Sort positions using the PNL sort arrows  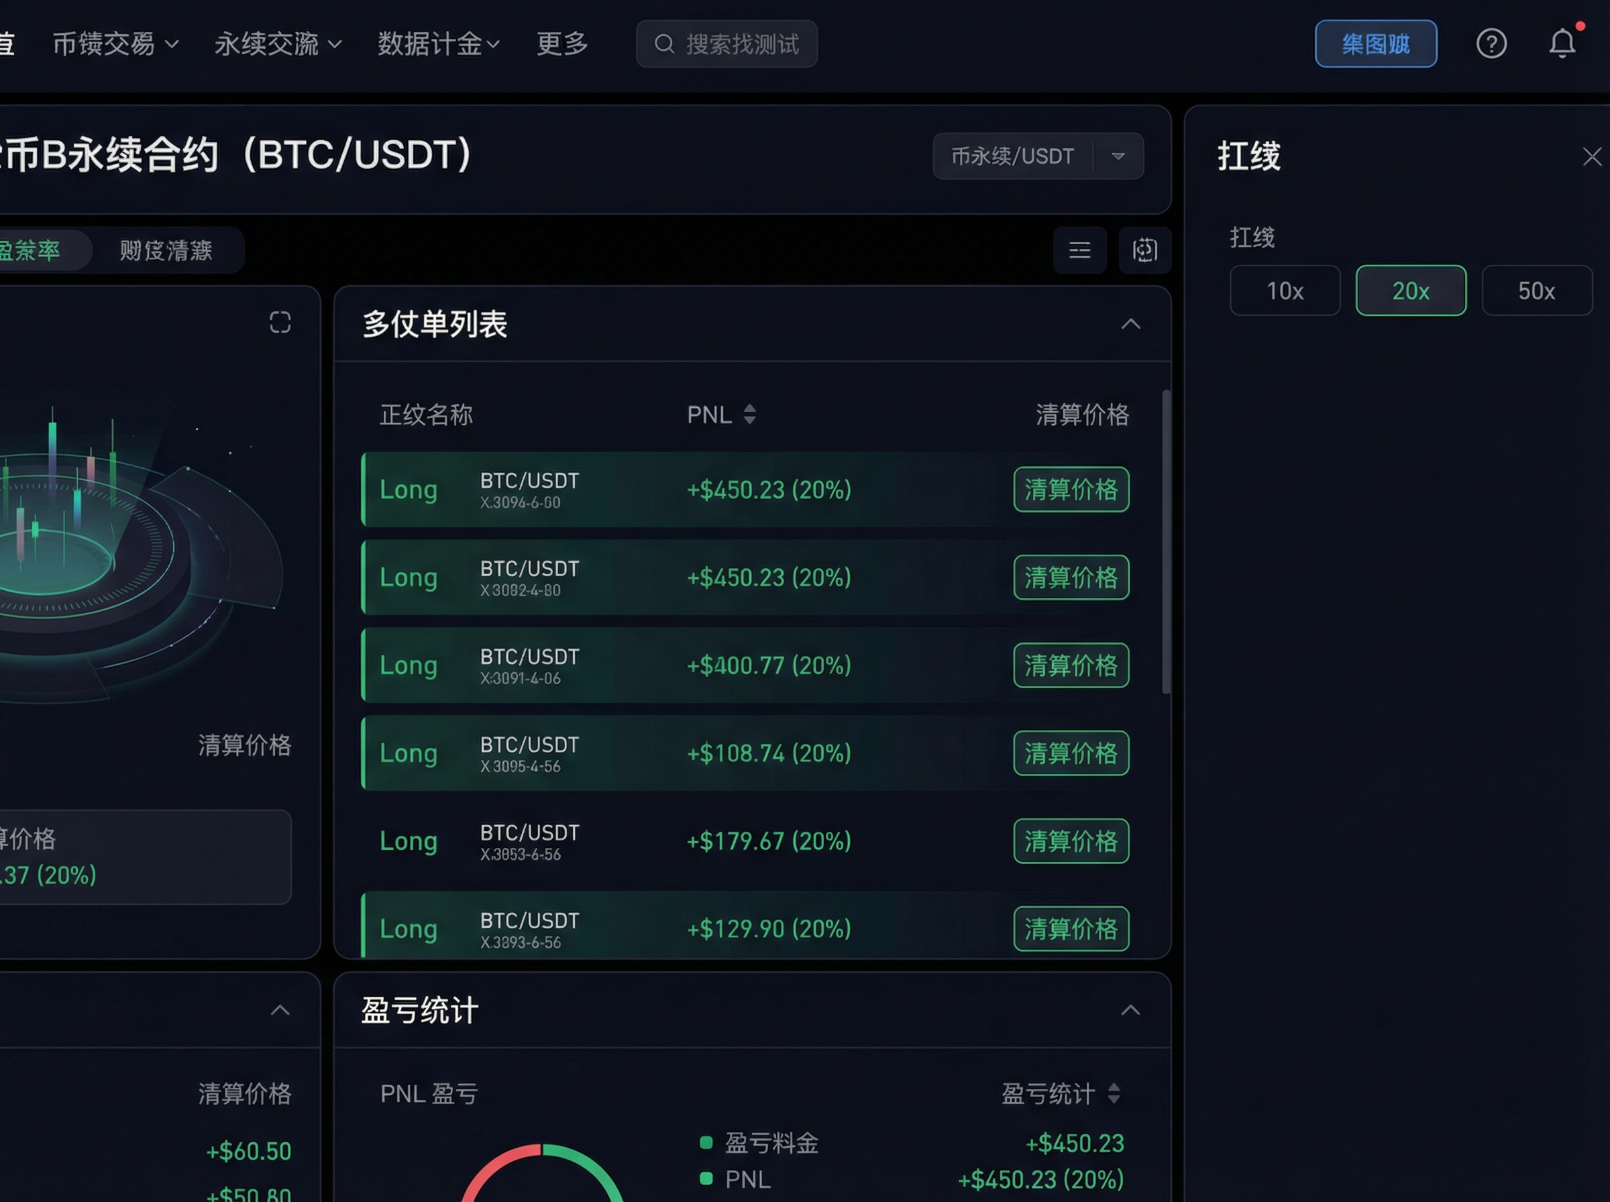[x=749, y=414]
